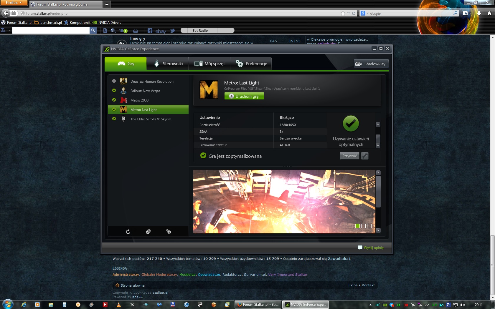Click the ebay toolbar icon

pos(161,31)
